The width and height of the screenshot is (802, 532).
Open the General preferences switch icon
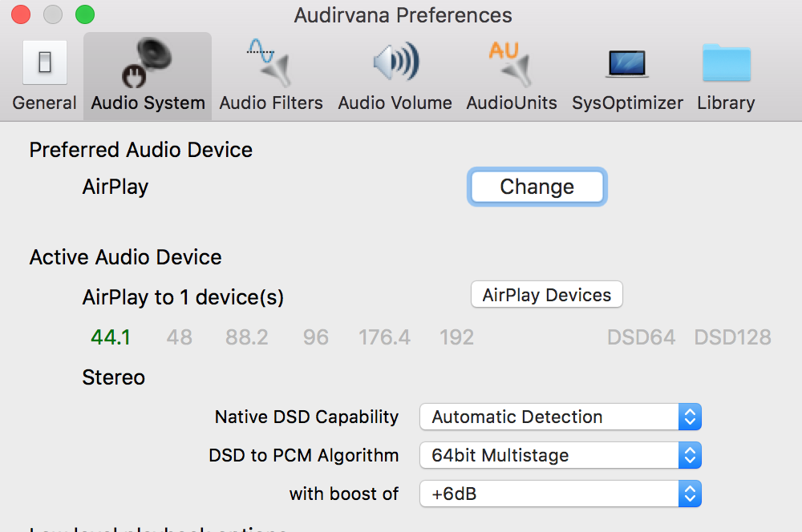[45, 63]
